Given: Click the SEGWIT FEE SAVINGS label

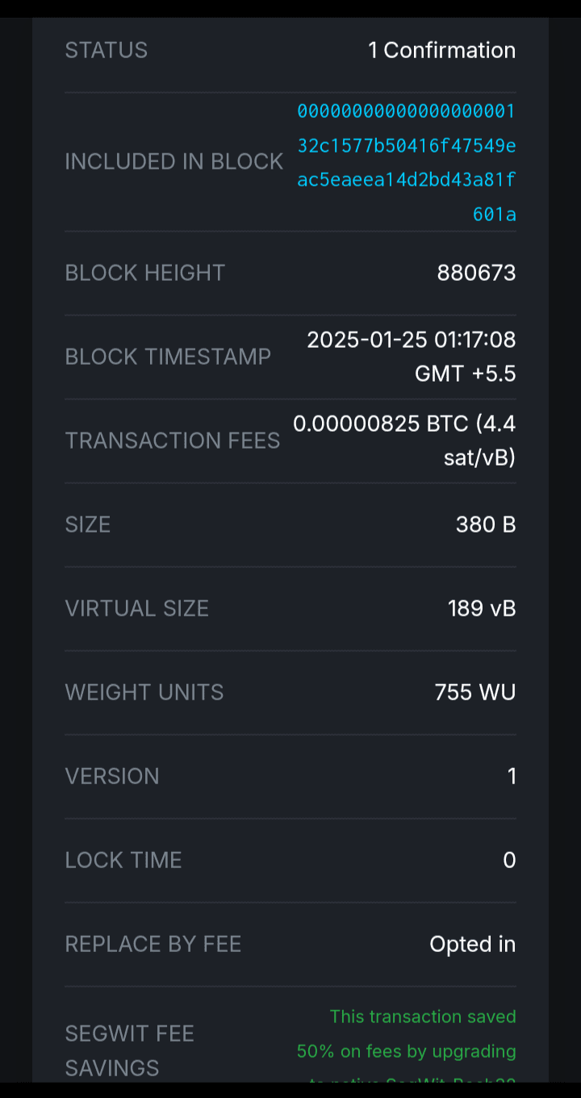Looking at the screenshot, I should pos(129,1050).
